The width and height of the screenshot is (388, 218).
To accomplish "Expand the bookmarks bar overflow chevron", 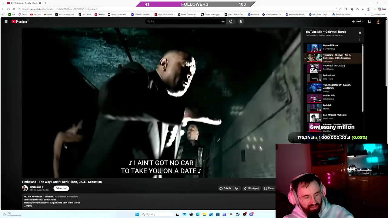I will pos(365,15).
